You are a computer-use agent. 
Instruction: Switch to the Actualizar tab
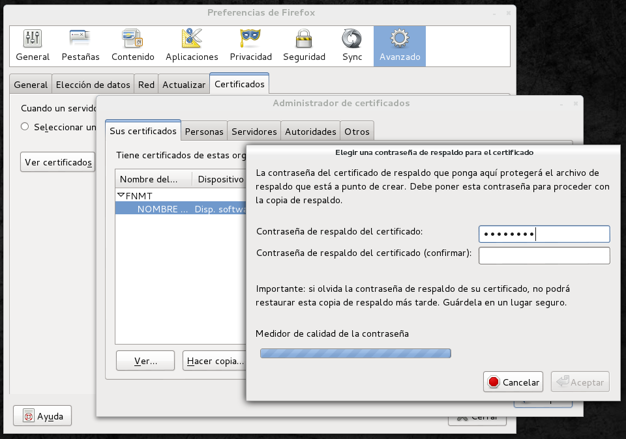tap(184, 85)
